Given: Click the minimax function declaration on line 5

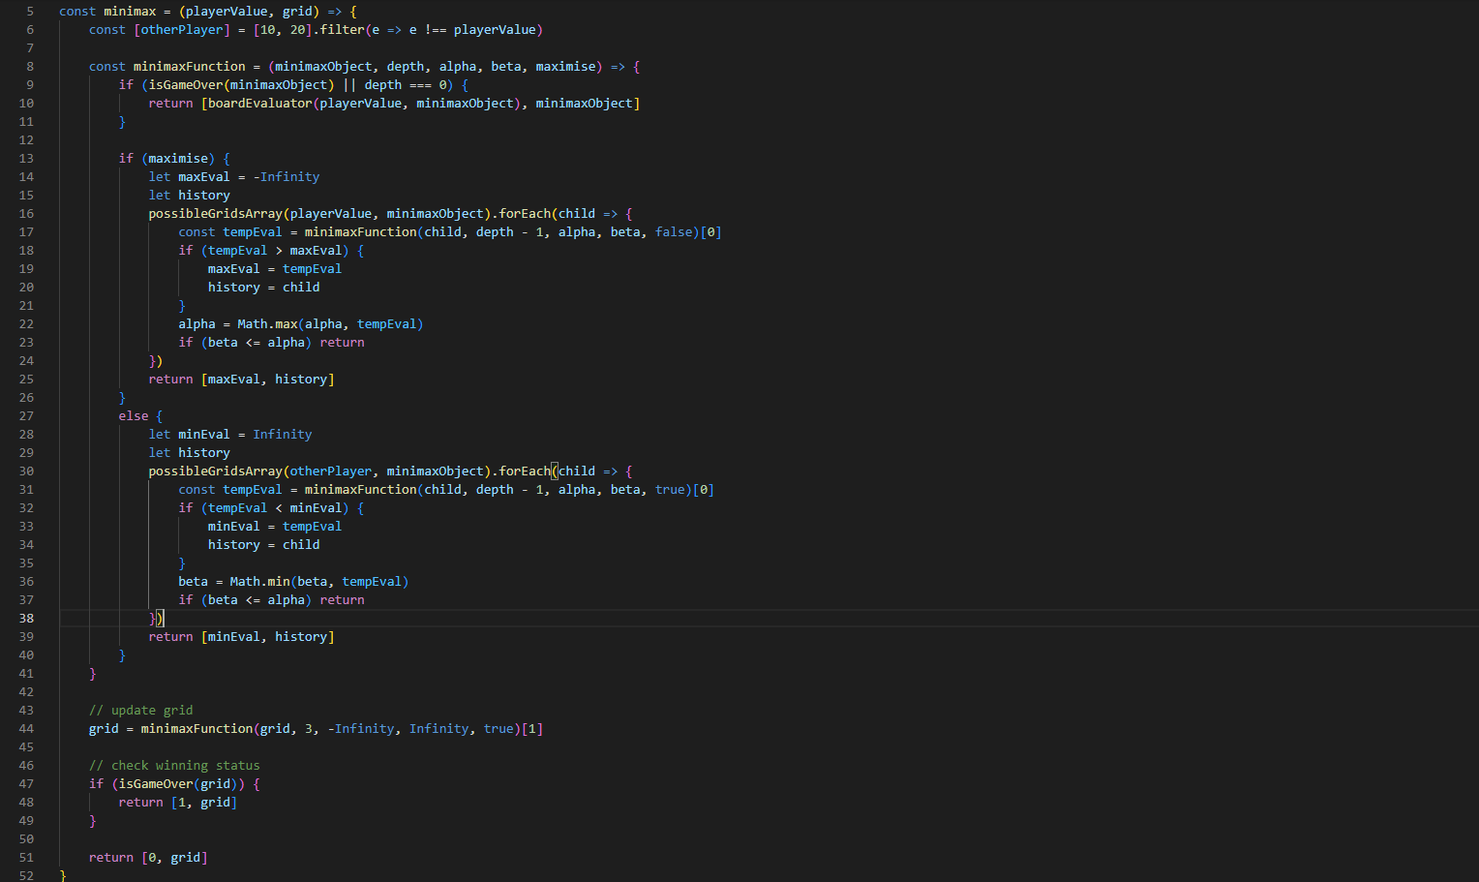Looking at the screenshot, I should (x=130, y=11).
